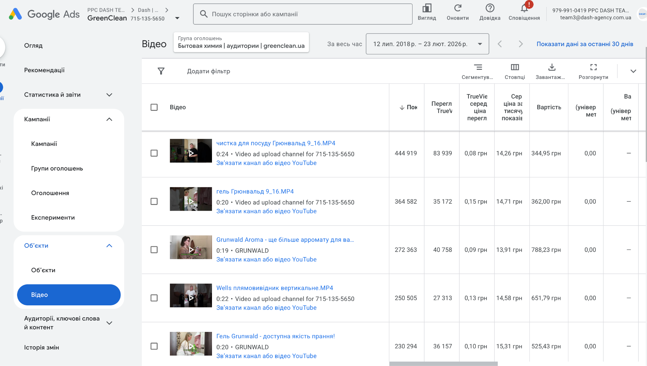This screenshot has width=647, height=366.
Task: Click 'Показати дані за останні 30 днів'
Action: pyautogui.click(x=585, y=44)
